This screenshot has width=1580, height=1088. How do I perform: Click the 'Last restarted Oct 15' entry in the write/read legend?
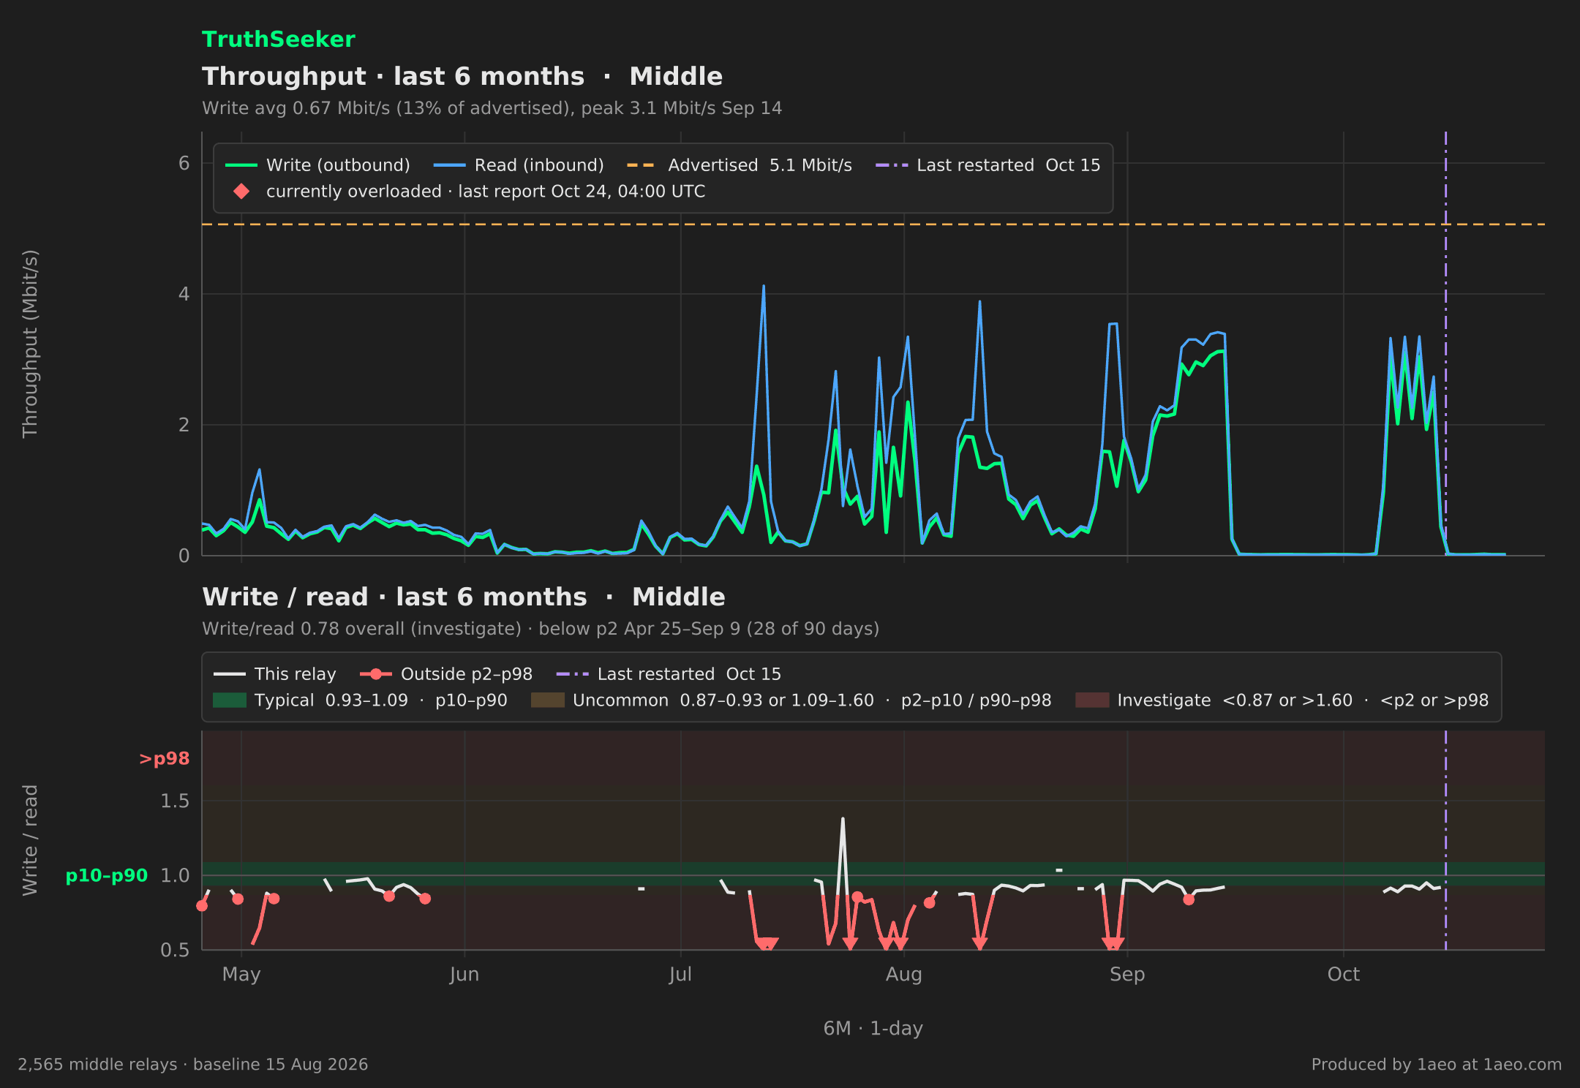[x=669, y=674]
